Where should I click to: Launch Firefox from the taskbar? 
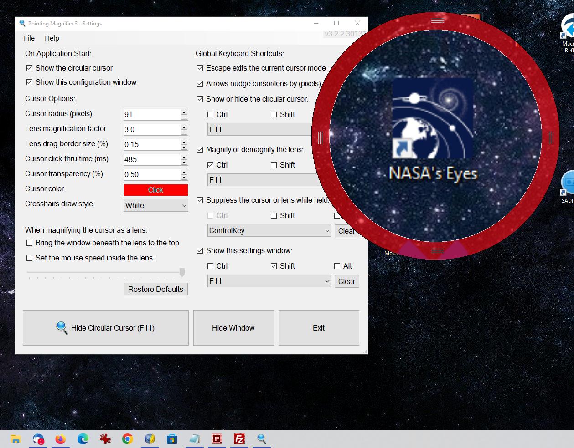[60, 439]
